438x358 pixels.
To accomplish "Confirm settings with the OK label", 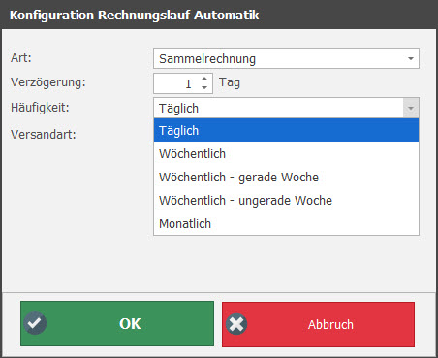I will (130, 324).
